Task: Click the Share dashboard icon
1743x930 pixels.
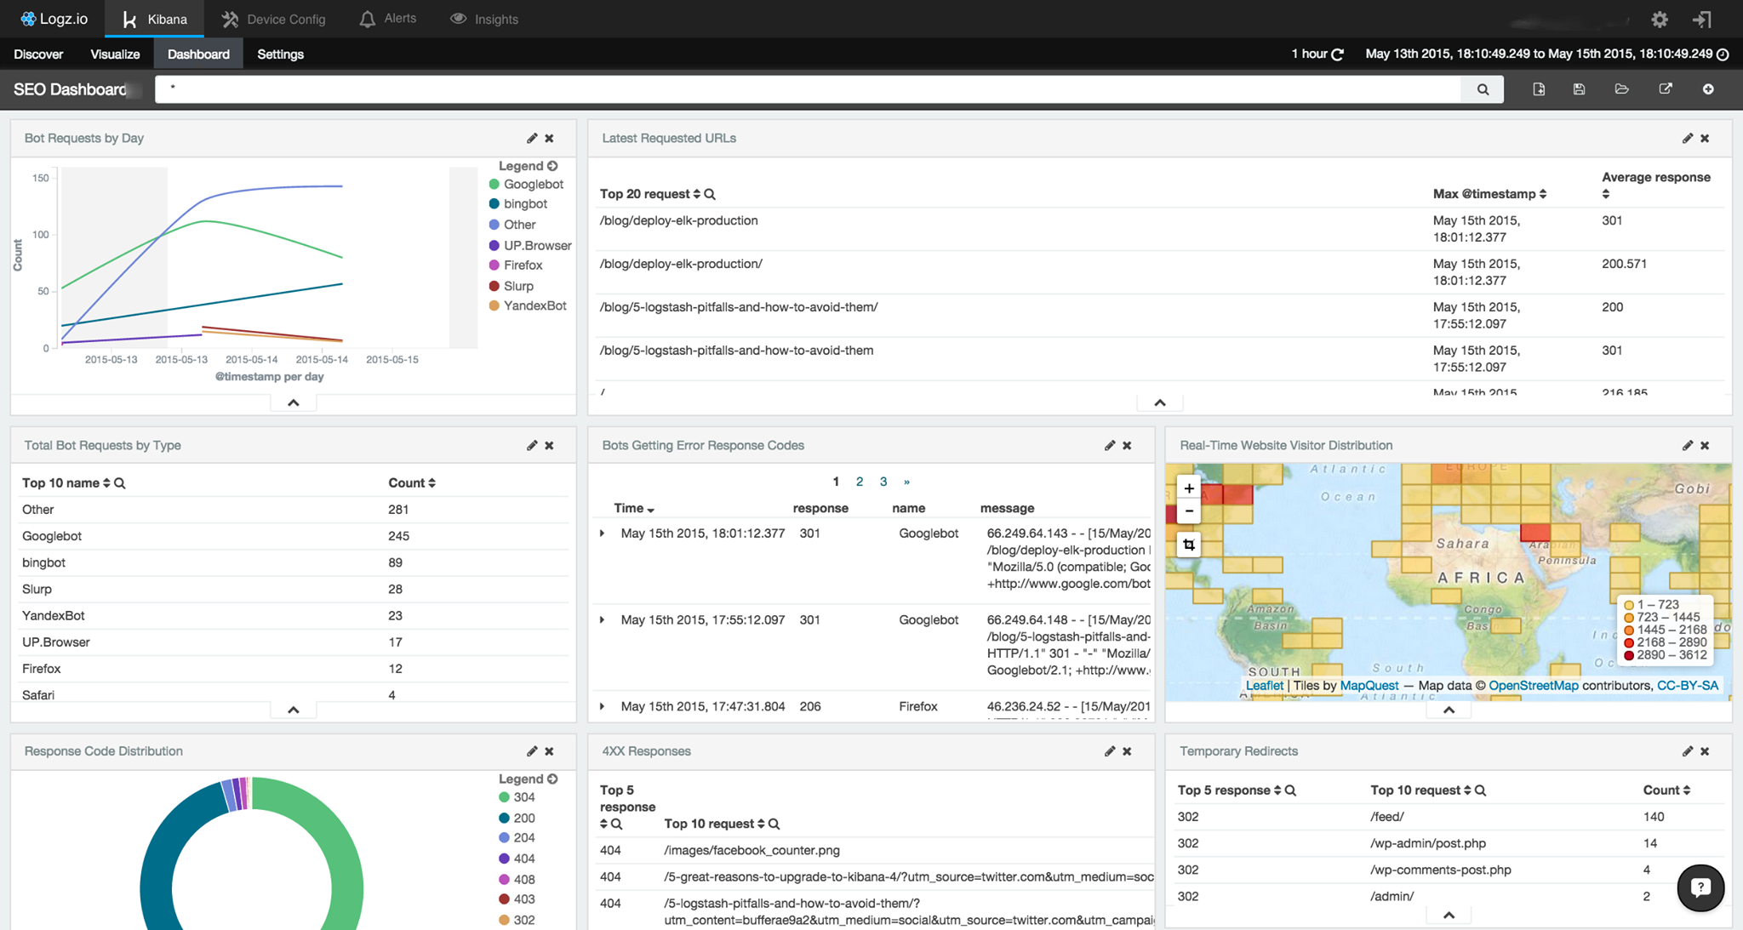Action: (x=1666, y=89)
